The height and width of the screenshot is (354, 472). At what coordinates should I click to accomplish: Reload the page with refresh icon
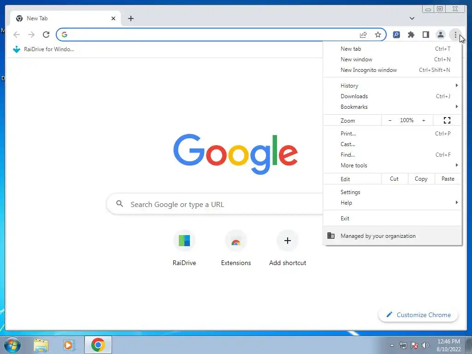46,35
